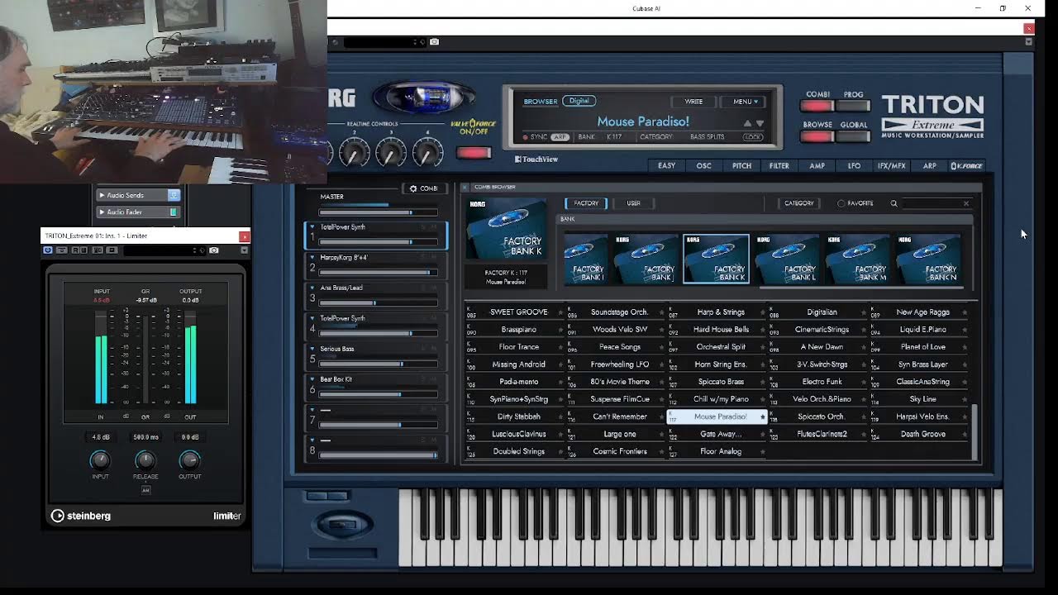Turn the Limiter OUTPUT knob

190,459
